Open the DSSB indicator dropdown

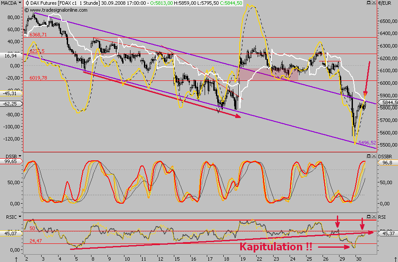click(x=20, y=156)
